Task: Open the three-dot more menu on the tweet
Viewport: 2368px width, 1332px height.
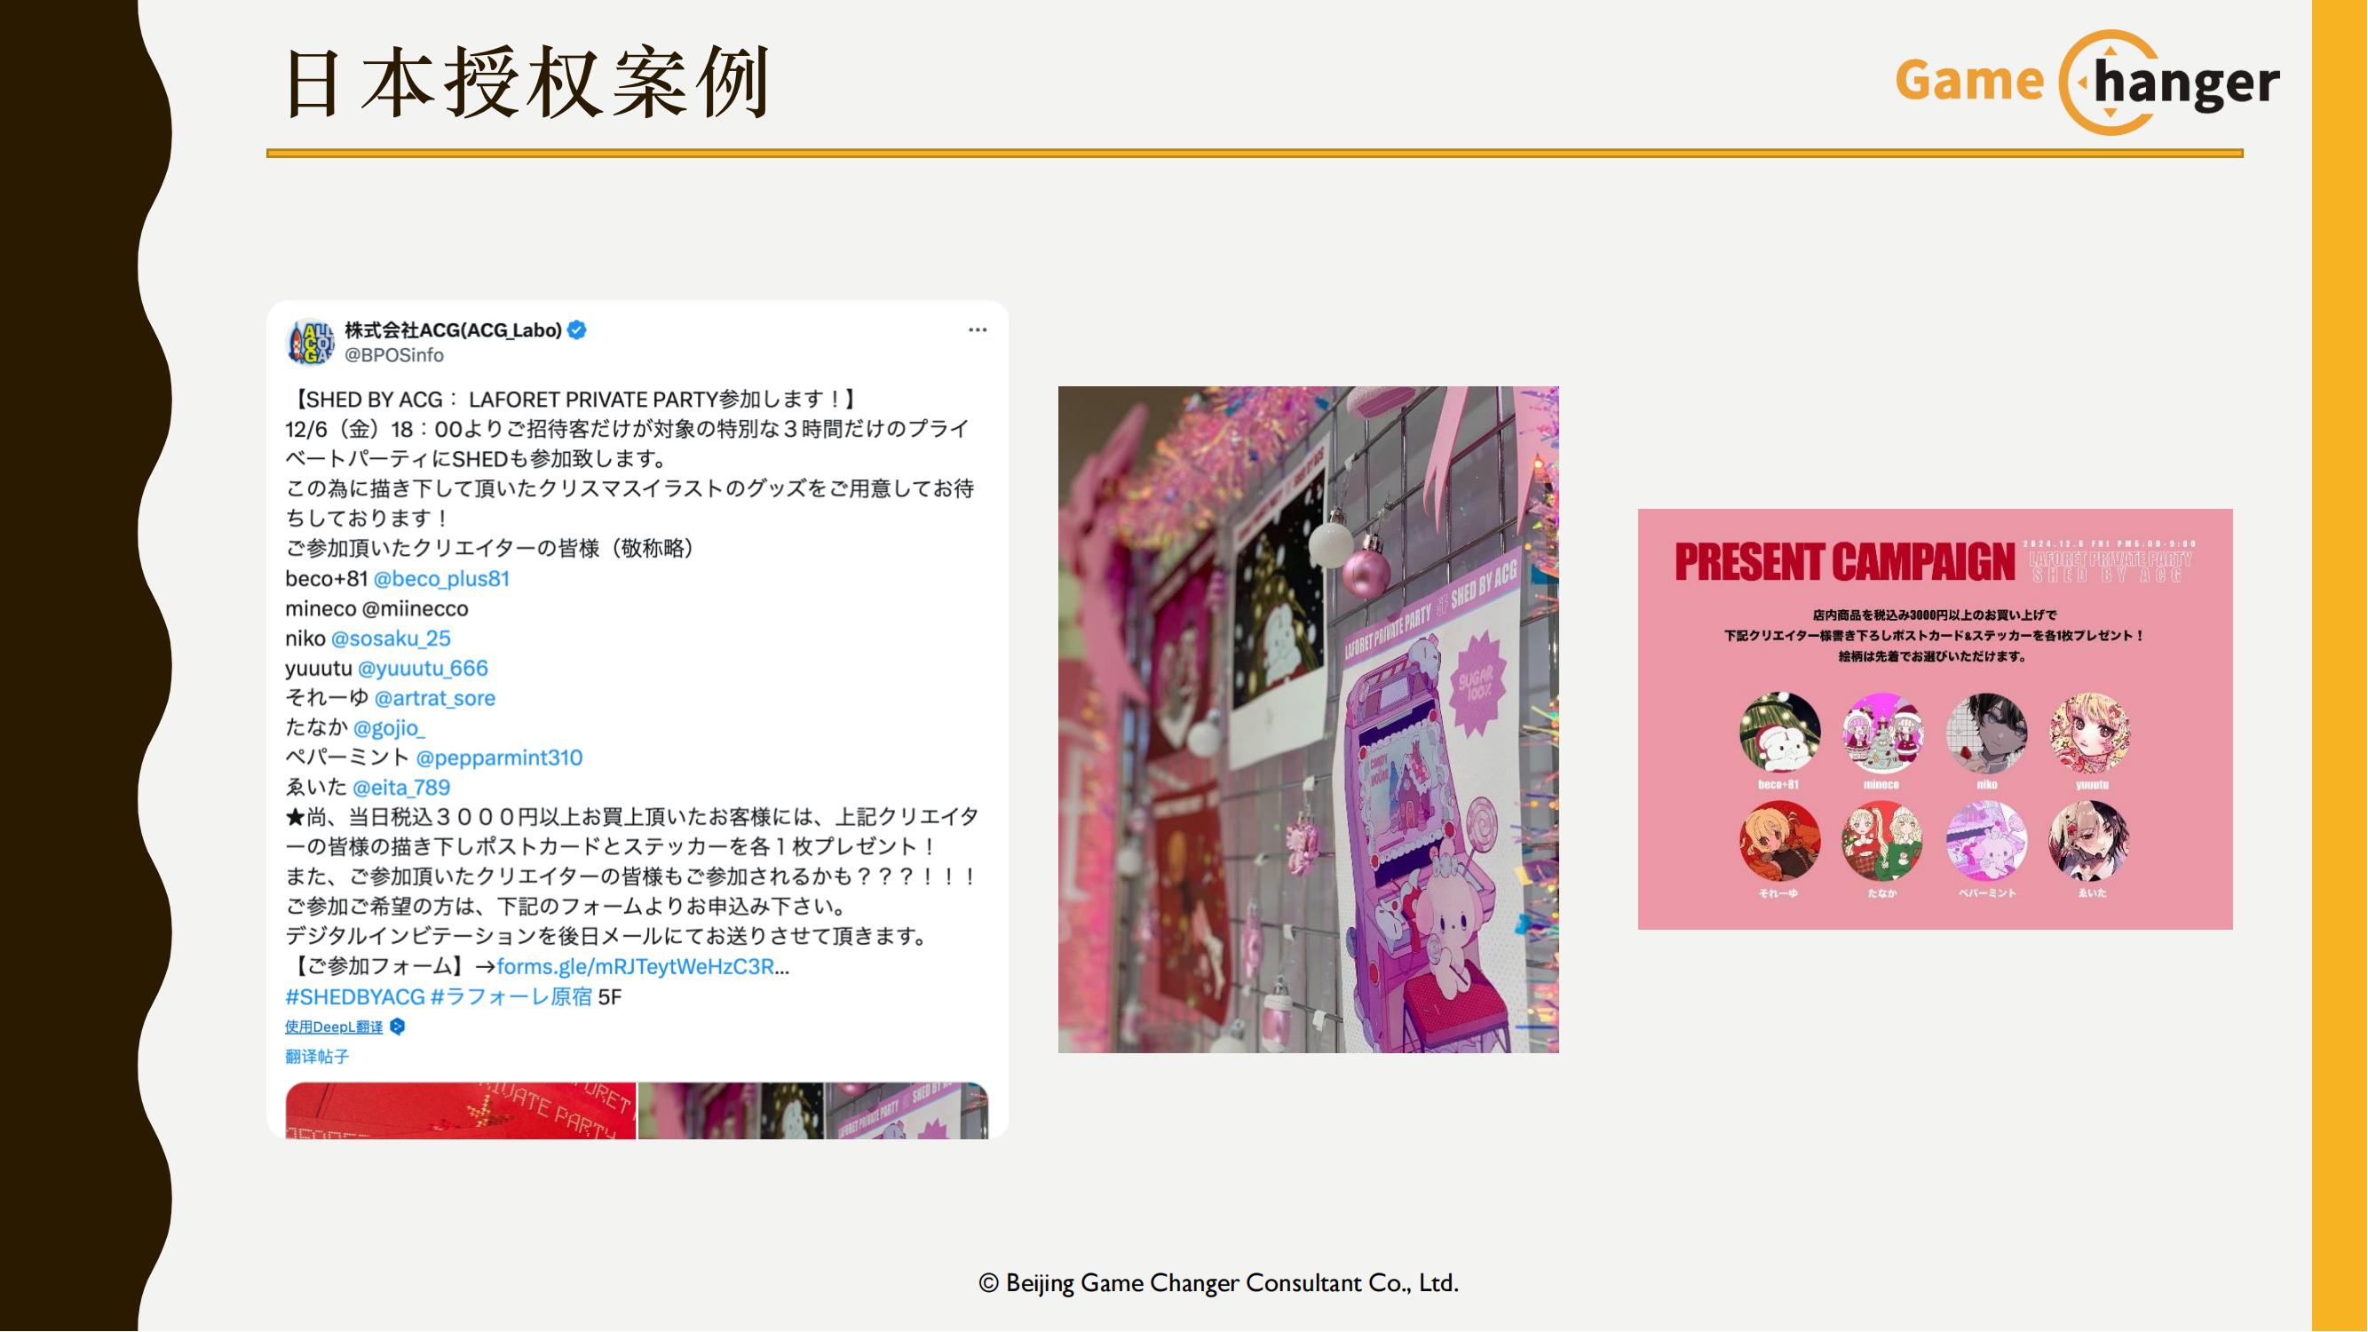Action: click(x=978, y=330)
